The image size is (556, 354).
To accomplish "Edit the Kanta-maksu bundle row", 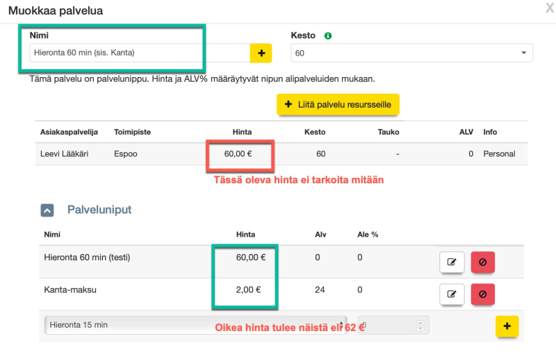I will (x=452, y=294).
